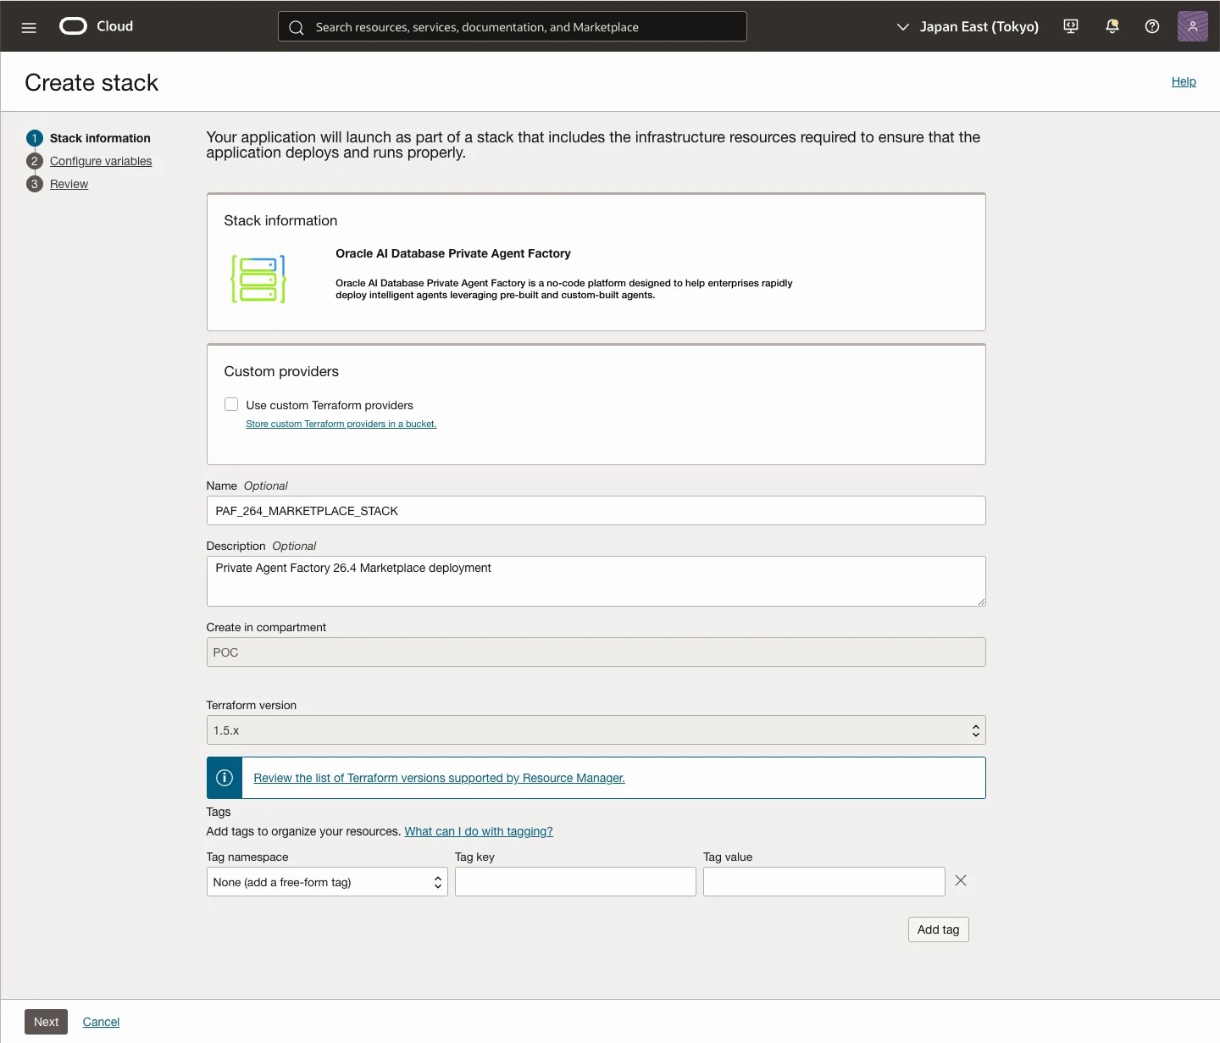This screenshot has width=1220, height=1043.
Task: Open What can I do with tagging link
Action: tap(479, 831)
